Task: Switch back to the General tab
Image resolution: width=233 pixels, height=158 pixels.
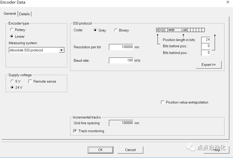Action: point(10,14)
